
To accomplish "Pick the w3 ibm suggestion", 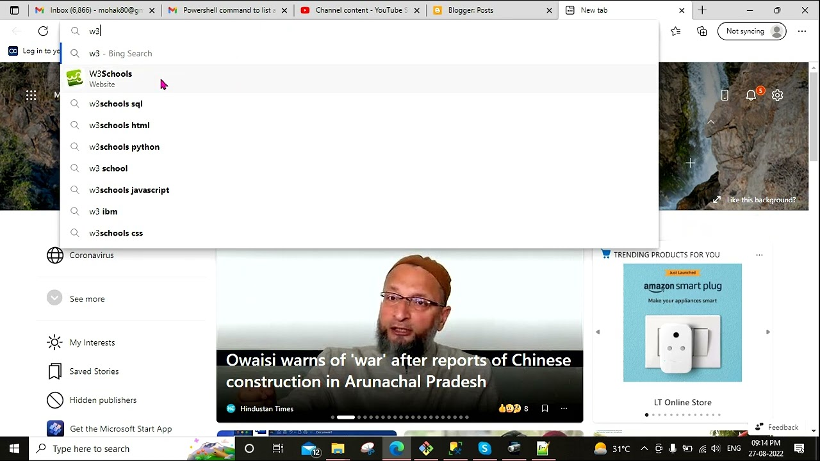I will (x=359, y=211).
